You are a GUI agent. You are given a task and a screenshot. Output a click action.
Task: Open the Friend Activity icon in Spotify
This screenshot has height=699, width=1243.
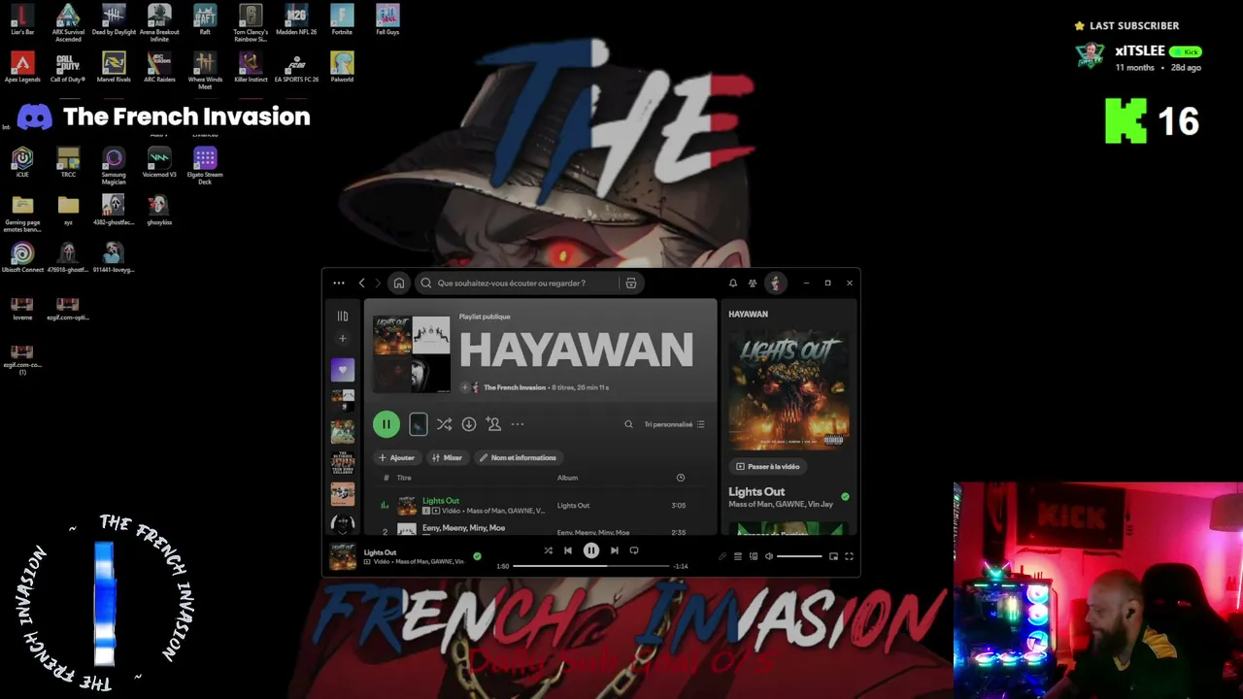click(753, 283)
